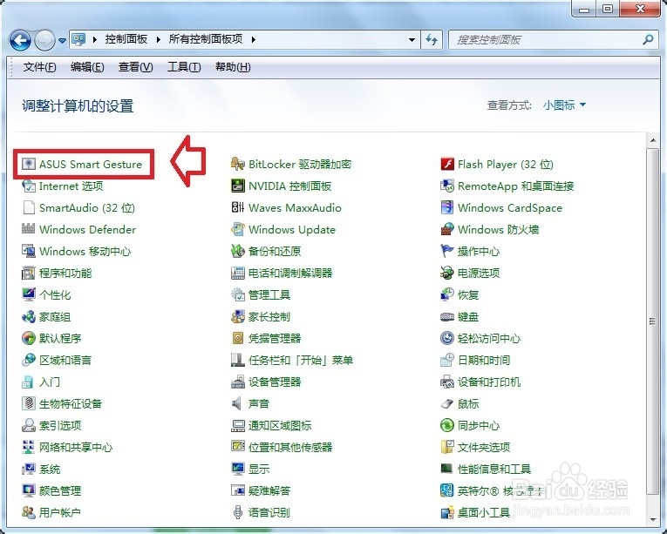Open the 电源选项 icon

point(447,273)
